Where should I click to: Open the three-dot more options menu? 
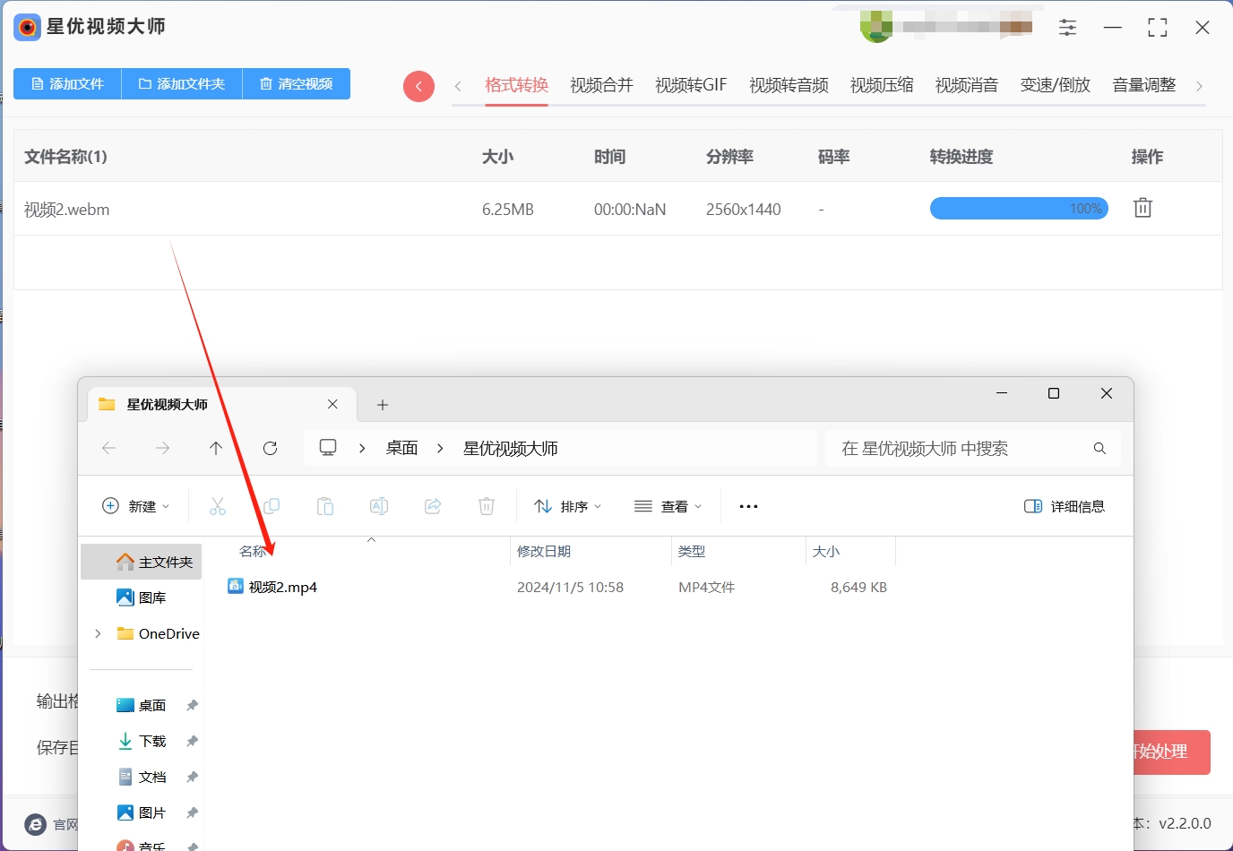(748, 506)
